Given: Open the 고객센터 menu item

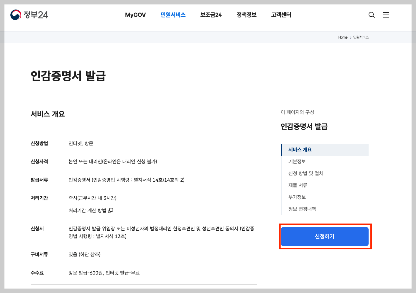Looking at the screenshot, I should [281, 15].
